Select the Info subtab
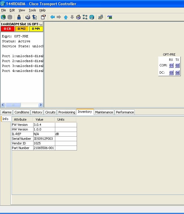This screenshot has width=184, height=214. click(5, 119)
